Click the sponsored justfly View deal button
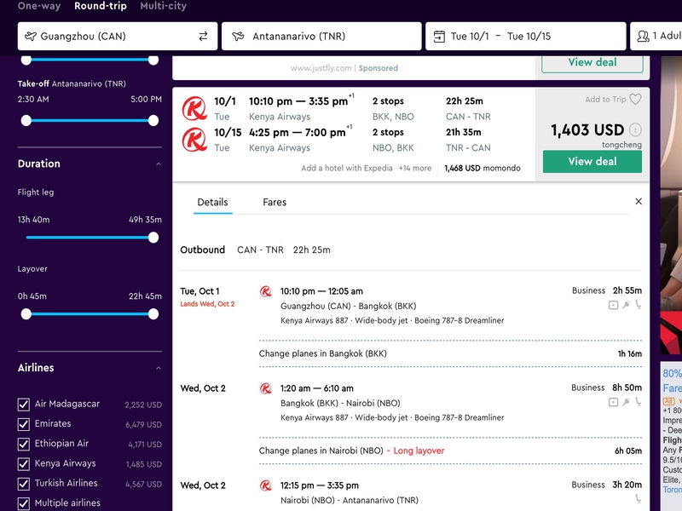 pyautogui.click(x=592, y=63)
